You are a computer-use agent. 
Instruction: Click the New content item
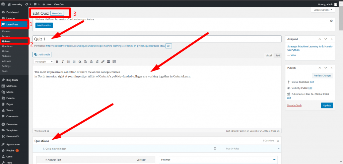pyautogui.click(x=47, y=4)
